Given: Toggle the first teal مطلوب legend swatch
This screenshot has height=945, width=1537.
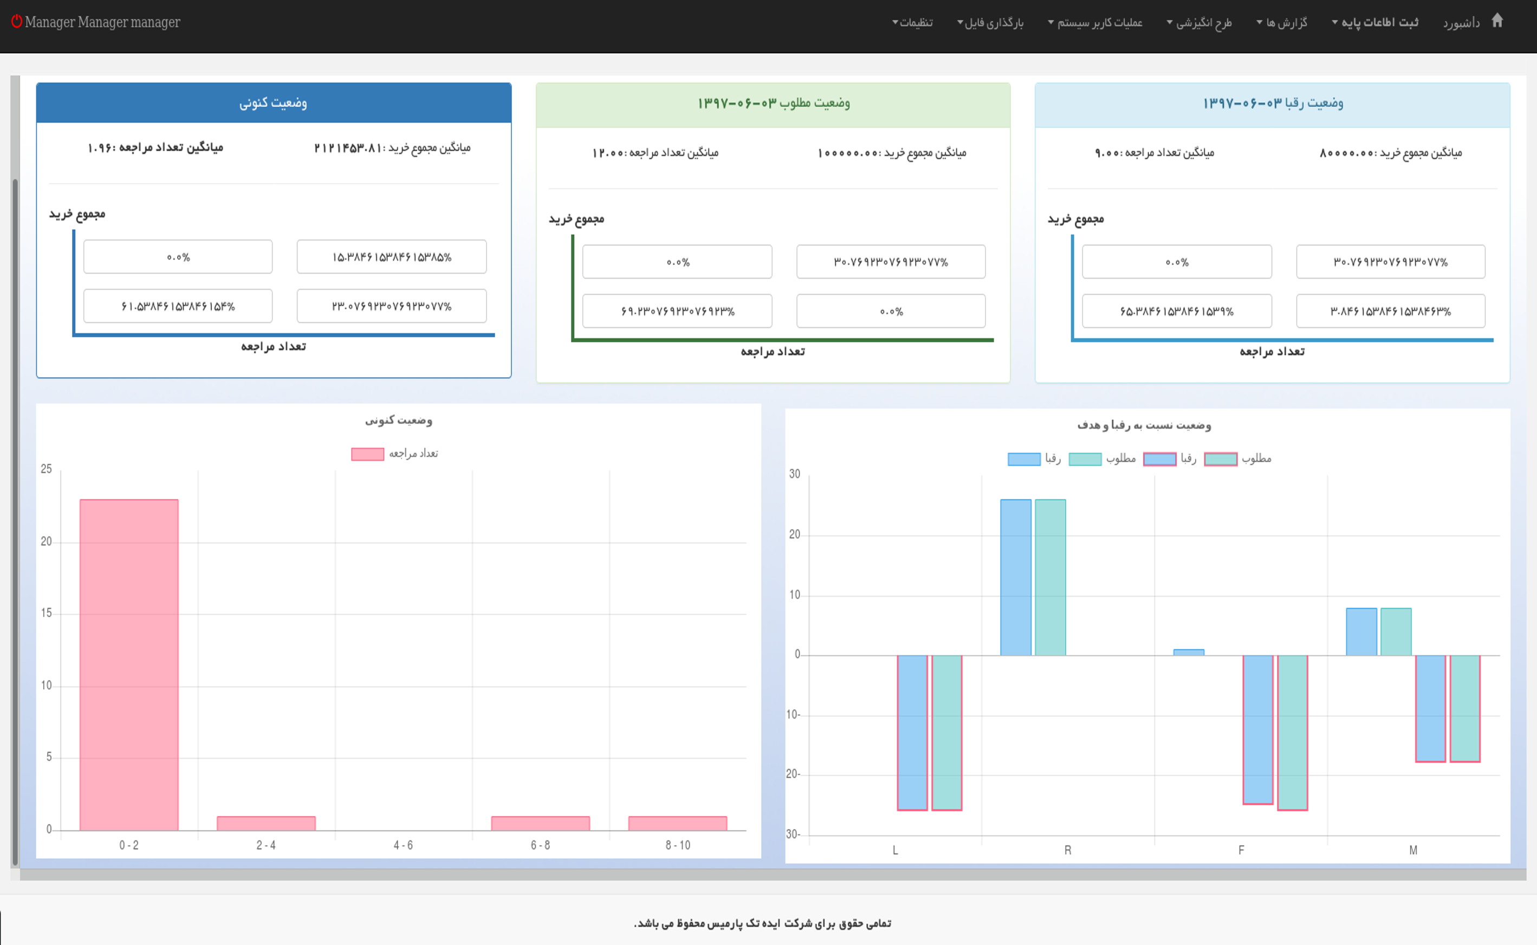Looking at the screenshot, I should click(x=1085, y=459).
